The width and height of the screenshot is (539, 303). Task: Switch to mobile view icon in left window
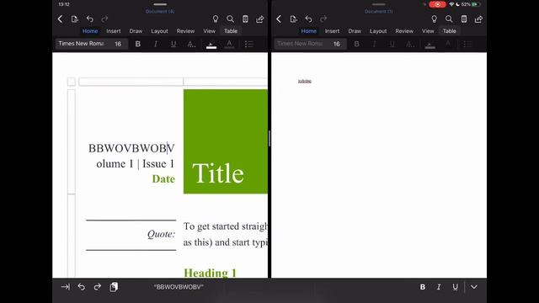coord(245,19)
